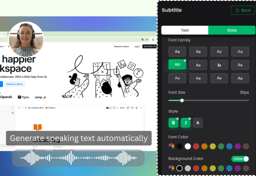Set Font Color to orange
This screenshot has width=256, height=176.
pos(204,146)
